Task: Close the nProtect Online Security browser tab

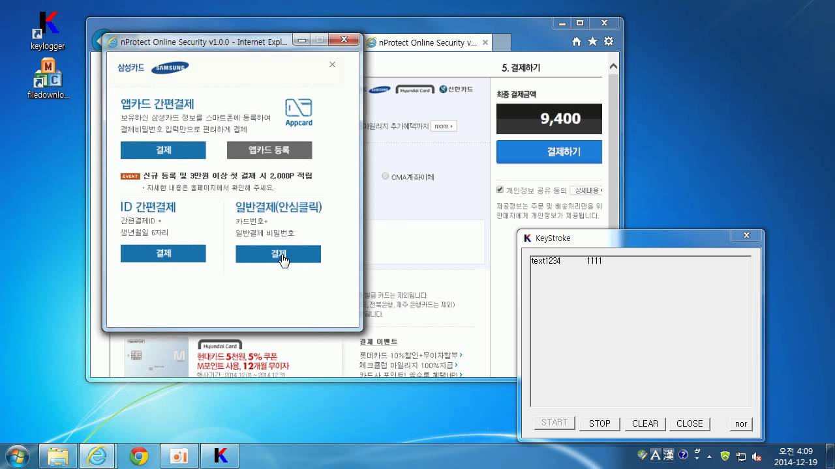Action: click(x=485, y=43)
